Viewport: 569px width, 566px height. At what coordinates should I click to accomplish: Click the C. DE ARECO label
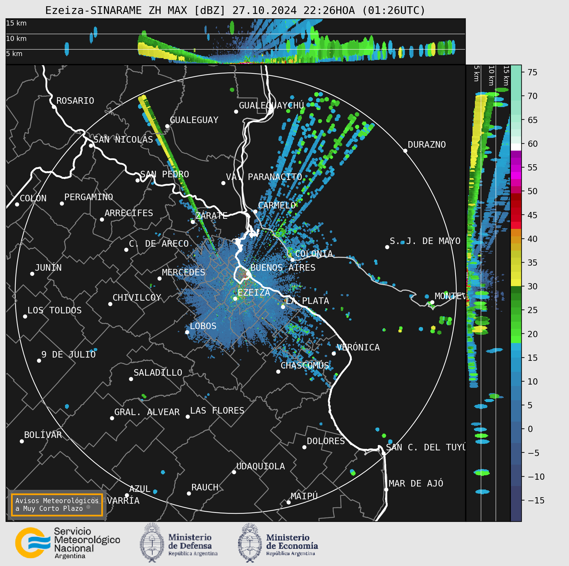coord(159,244)
